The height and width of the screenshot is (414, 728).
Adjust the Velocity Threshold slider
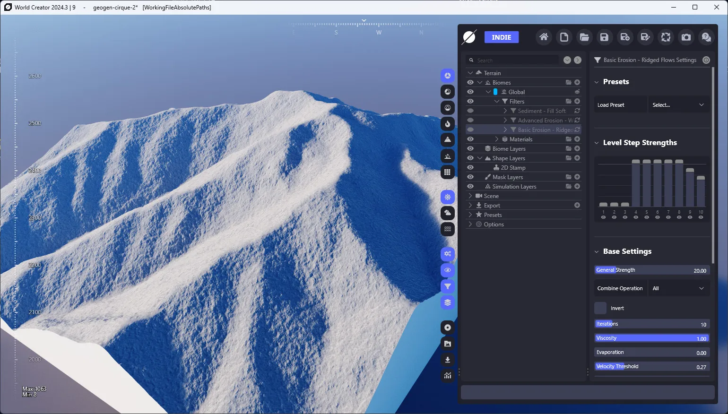click(652, 366)
